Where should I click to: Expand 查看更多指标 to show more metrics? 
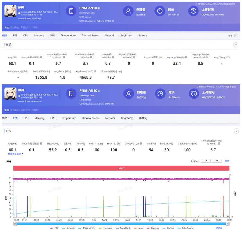click(x=16, y=154)
